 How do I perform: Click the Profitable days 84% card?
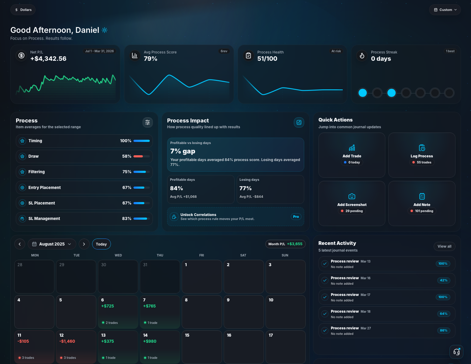click(201, 189)
